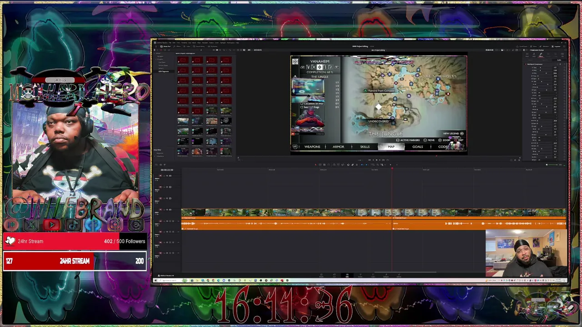This screenshot has width=582, height=327.
Task: Toggle loop playback icon beside transport controls
Action: tap(387, 160)
